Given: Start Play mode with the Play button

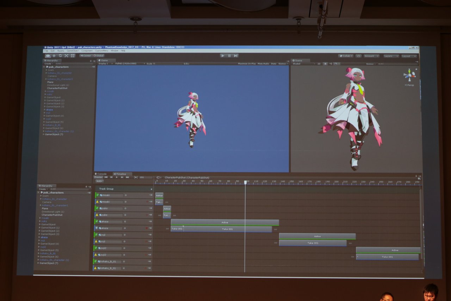Looking at the screenshot, I should [223, 56].
